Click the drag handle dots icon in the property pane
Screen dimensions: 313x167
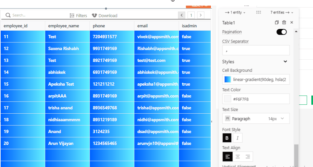tap(259, 12)
